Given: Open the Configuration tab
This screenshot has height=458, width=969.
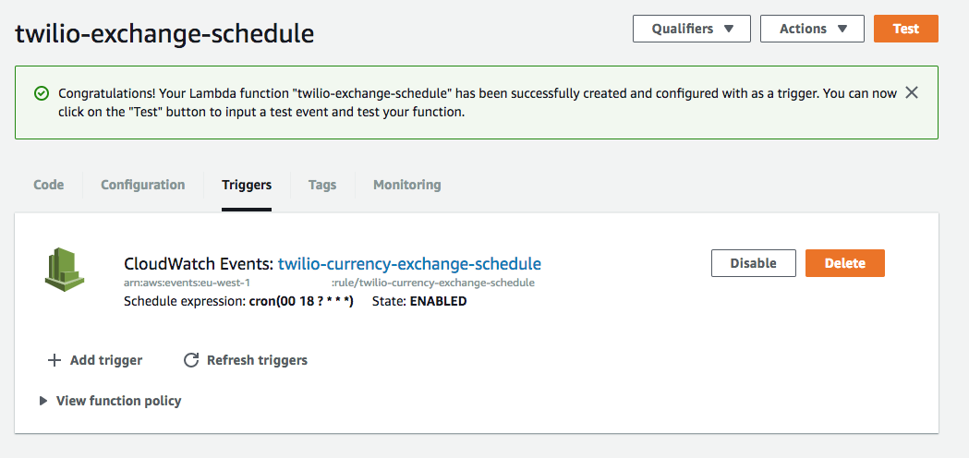Looking at the screenshot, I should pyautogui.click(x=143, y=185).
